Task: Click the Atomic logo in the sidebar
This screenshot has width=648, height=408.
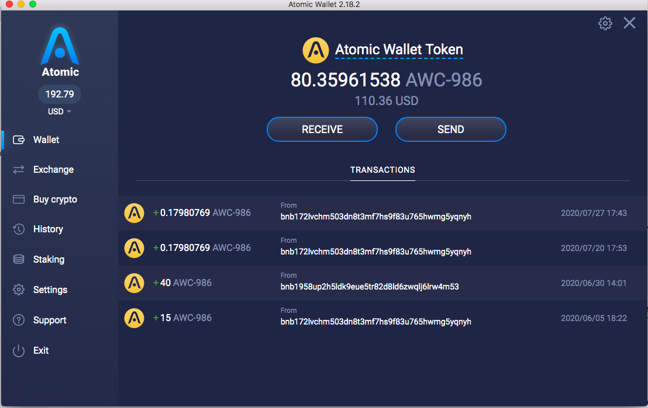Action: [x=60, y=52]
